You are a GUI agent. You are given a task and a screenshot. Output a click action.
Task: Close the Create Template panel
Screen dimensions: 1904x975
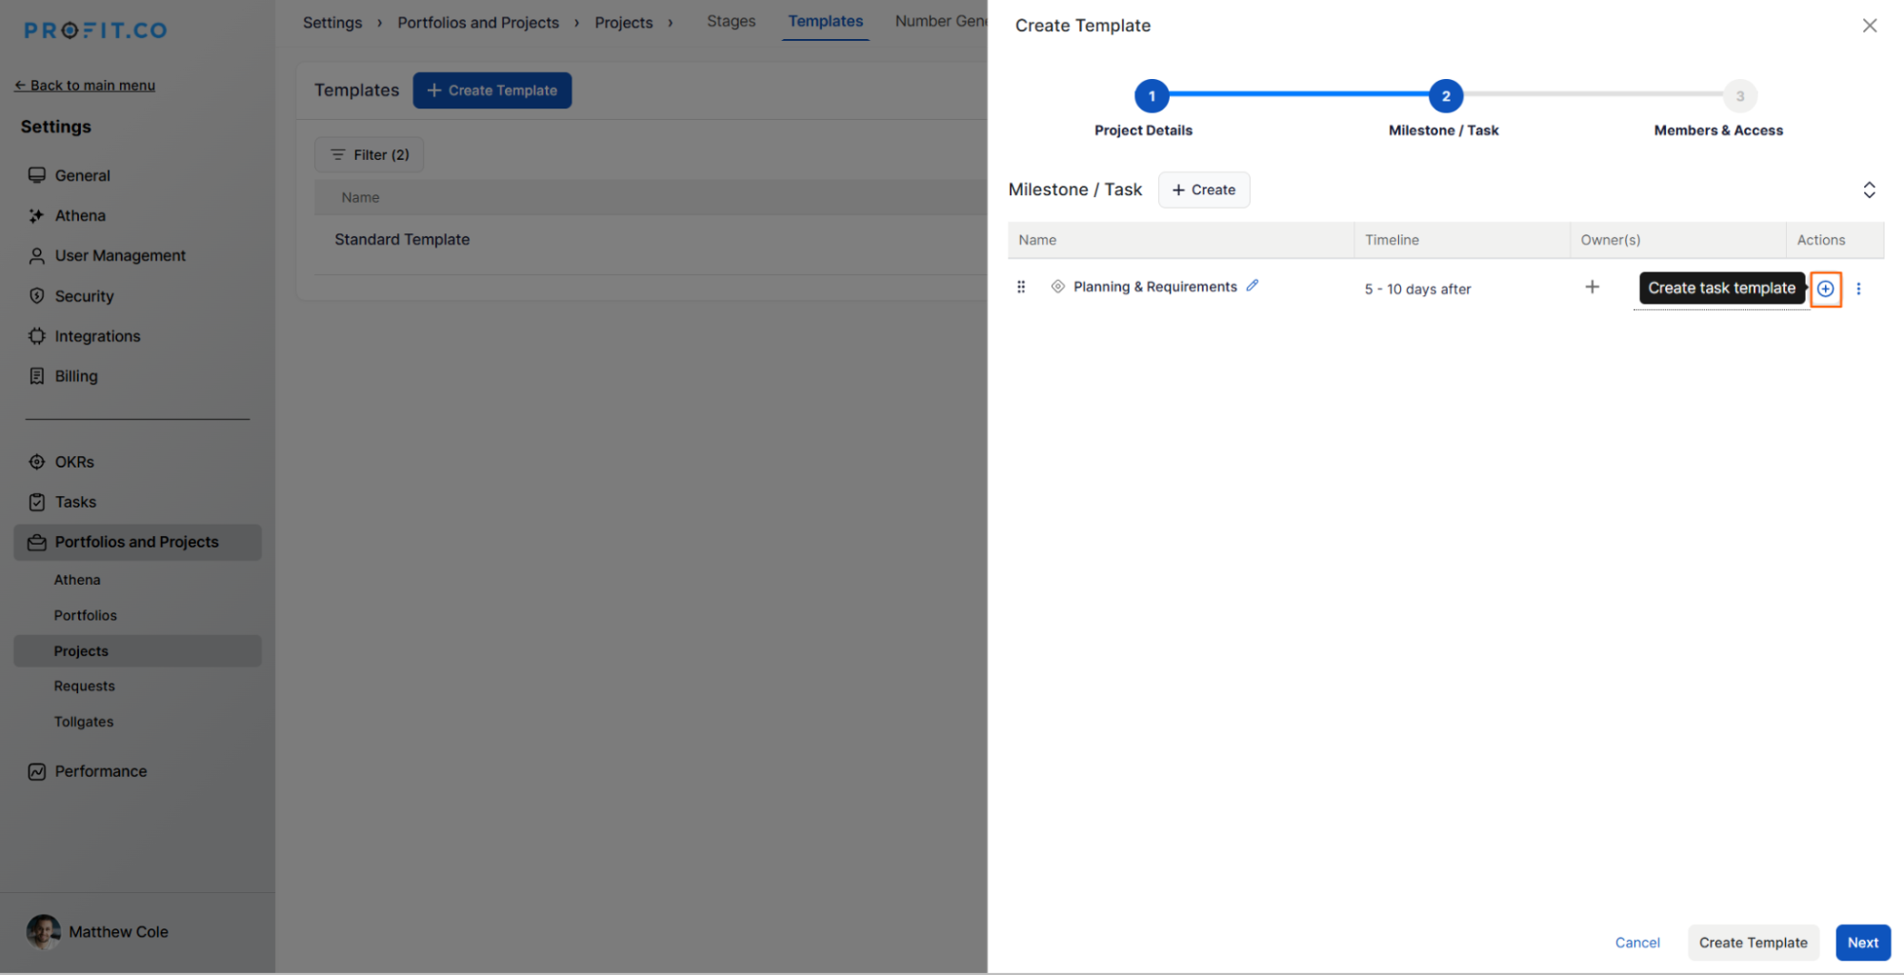1870,26
